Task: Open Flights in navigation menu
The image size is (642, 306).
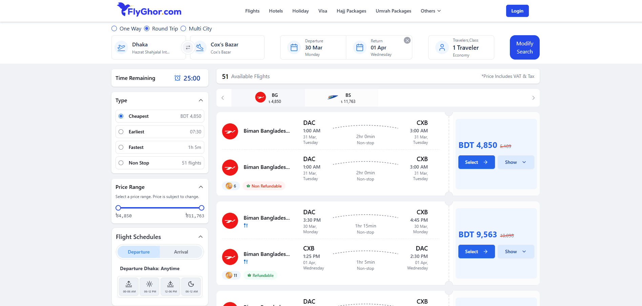Action: point(252,11)
